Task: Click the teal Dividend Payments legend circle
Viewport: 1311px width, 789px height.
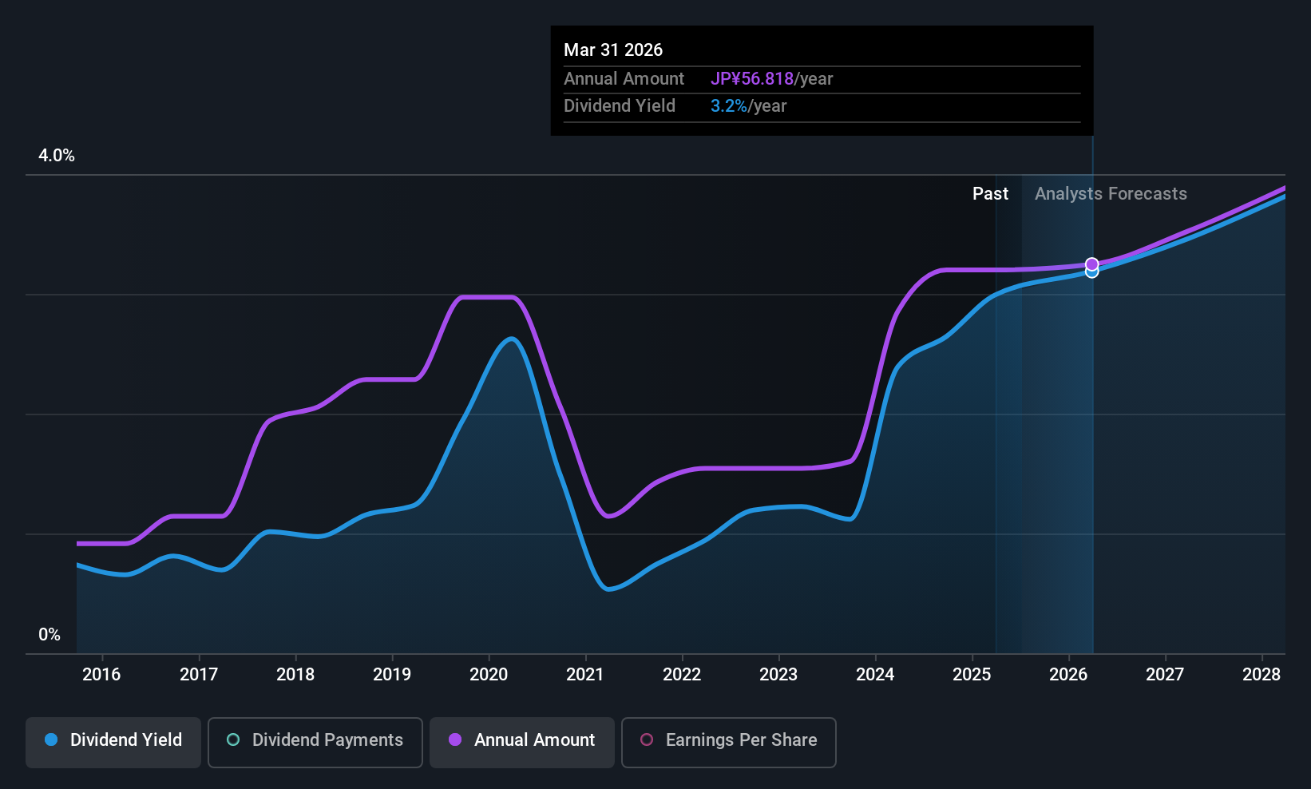Action: point(233,739)
